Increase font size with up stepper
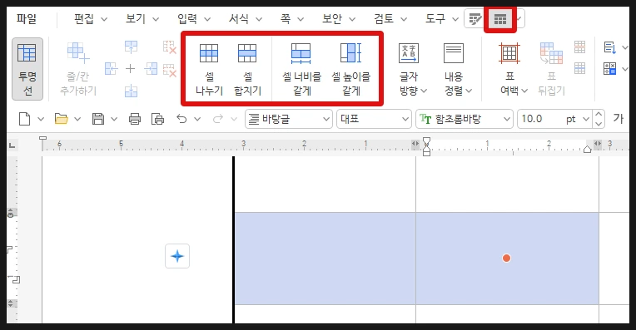636x330 pixels. pos(599,115)
